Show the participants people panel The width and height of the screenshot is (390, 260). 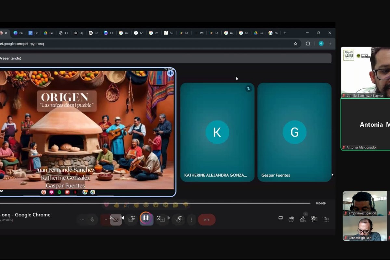303,219
